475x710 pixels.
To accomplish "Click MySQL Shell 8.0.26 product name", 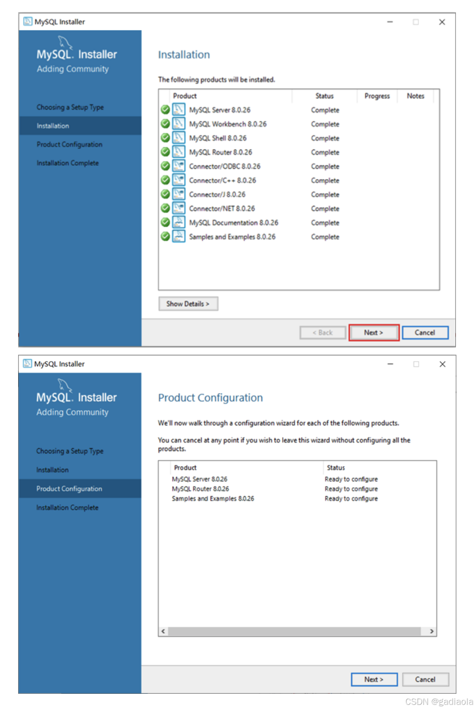I will [x=218, y=138].
